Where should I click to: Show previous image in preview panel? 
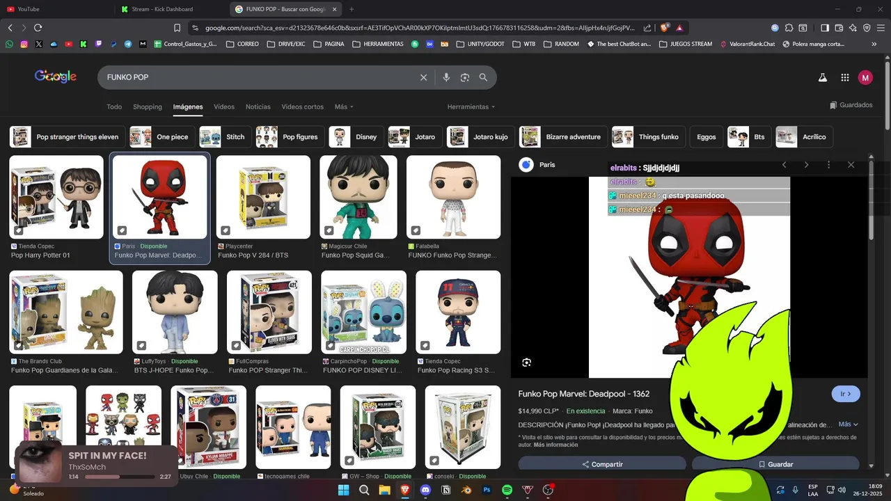(x=784, y=165)
